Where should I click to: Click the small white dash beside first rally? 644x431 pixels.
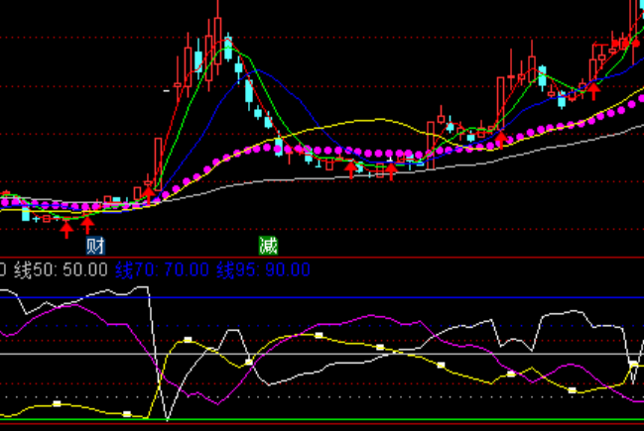[167, 91]
